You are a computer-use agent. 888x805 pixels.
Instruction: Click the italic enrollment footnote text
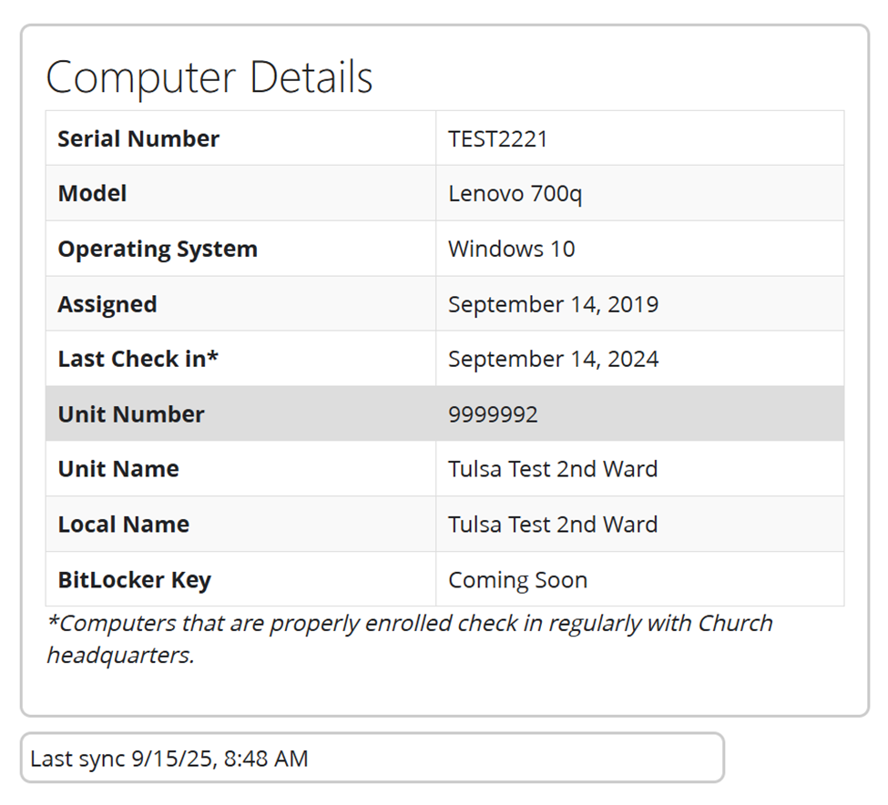[410, 638]
